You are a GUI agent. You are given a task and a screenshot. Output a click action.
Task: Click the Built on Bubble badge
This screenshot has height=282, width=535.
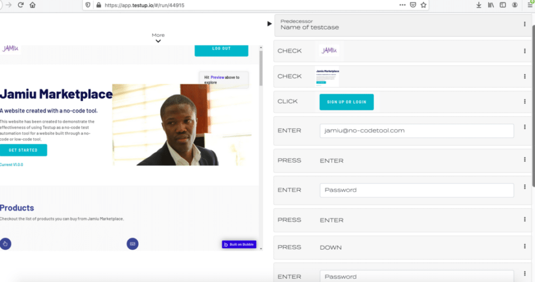(239, 244)
